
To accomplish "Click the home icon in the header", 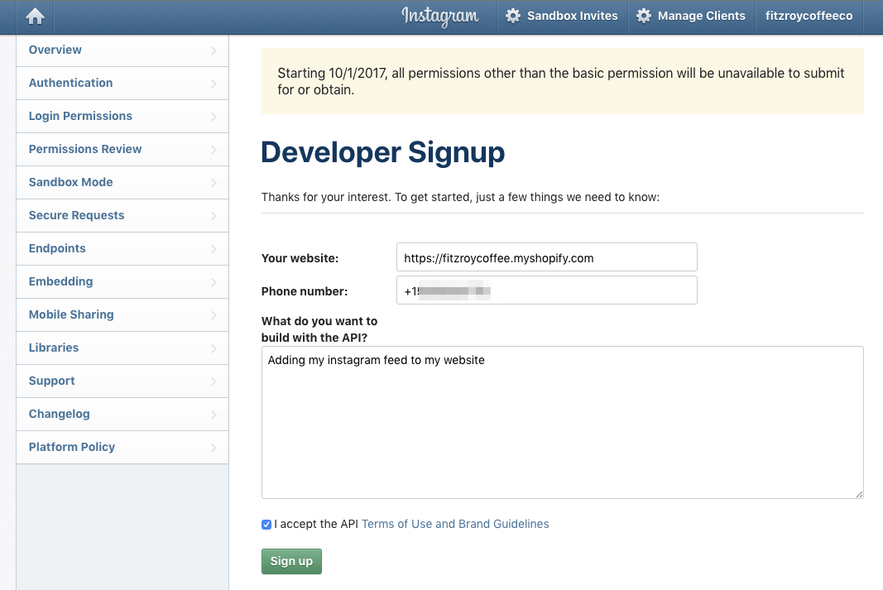I will point(35,17).
